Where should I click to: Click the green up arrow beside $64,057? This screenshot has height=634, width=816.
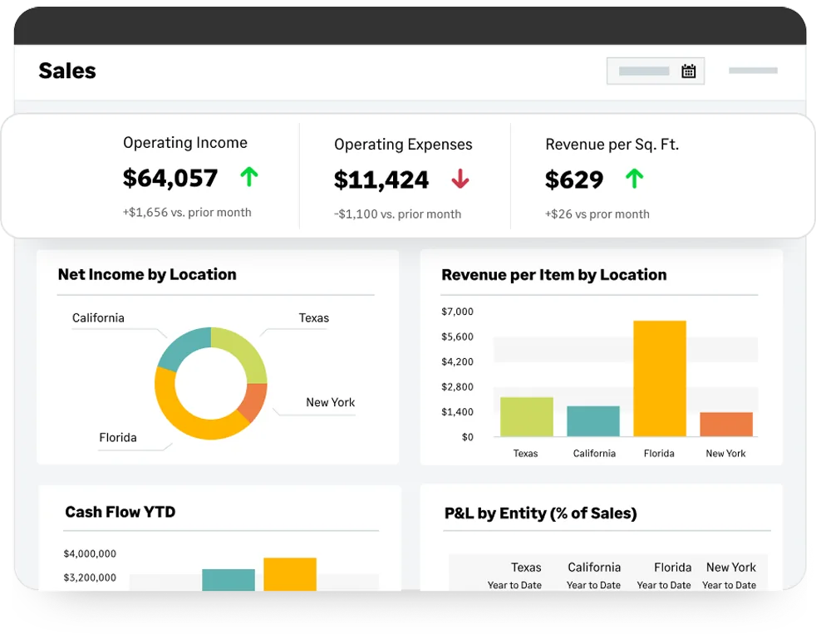[x=249, y=176]
